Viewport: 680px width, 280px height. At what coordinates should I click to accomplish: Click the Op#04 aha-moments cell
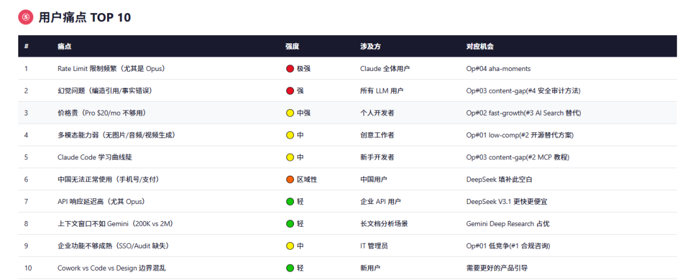tap(498, 68)
